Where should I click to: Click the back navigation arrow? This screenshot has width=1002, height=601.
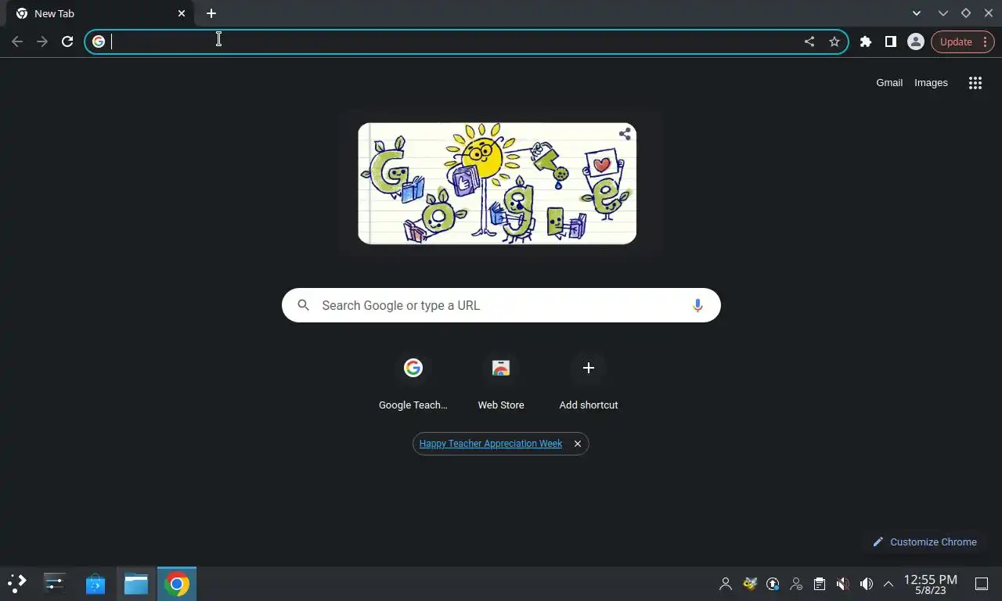[x=17, y=41]
